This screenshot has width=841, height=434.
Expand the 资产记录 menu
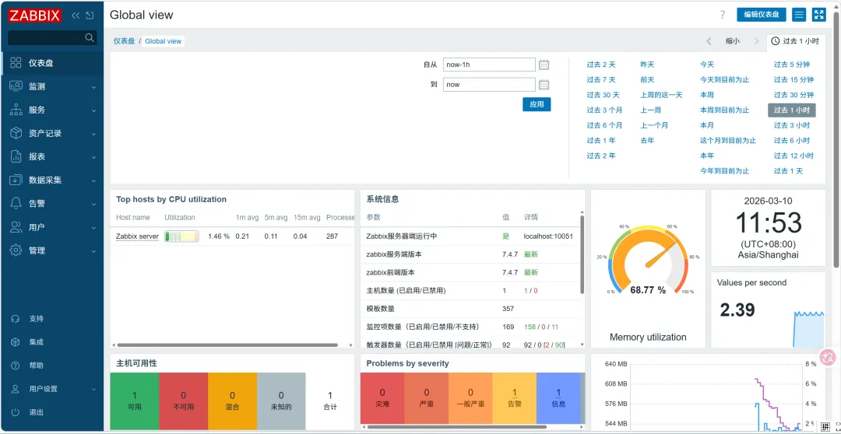[52, 134]
